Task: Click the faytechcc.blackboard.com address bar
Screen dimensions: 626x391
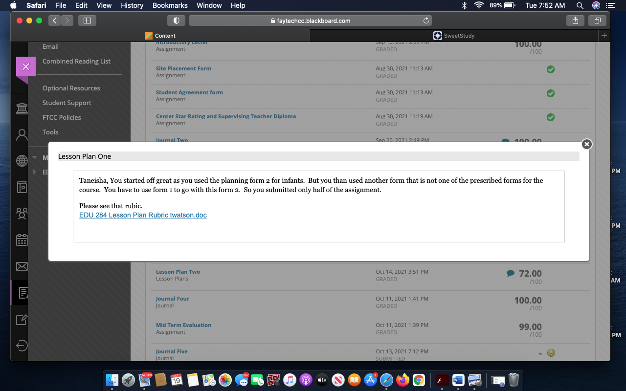Action: pyautogui.click(x=311, y=21)
